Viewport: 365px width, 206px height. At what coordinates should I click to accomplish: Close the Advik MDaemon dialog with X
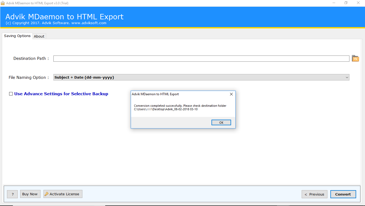tap(231, 94)
